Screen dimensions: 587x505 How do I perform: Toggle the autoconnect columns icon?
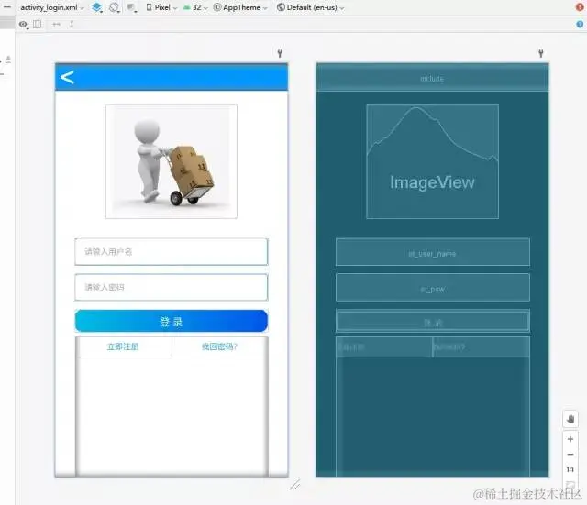pyautogui.click(x=37, y=25)
